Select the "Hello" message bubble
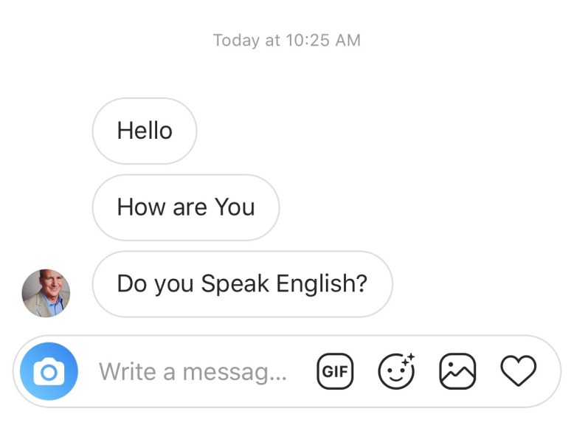 (x=145, y=131)
